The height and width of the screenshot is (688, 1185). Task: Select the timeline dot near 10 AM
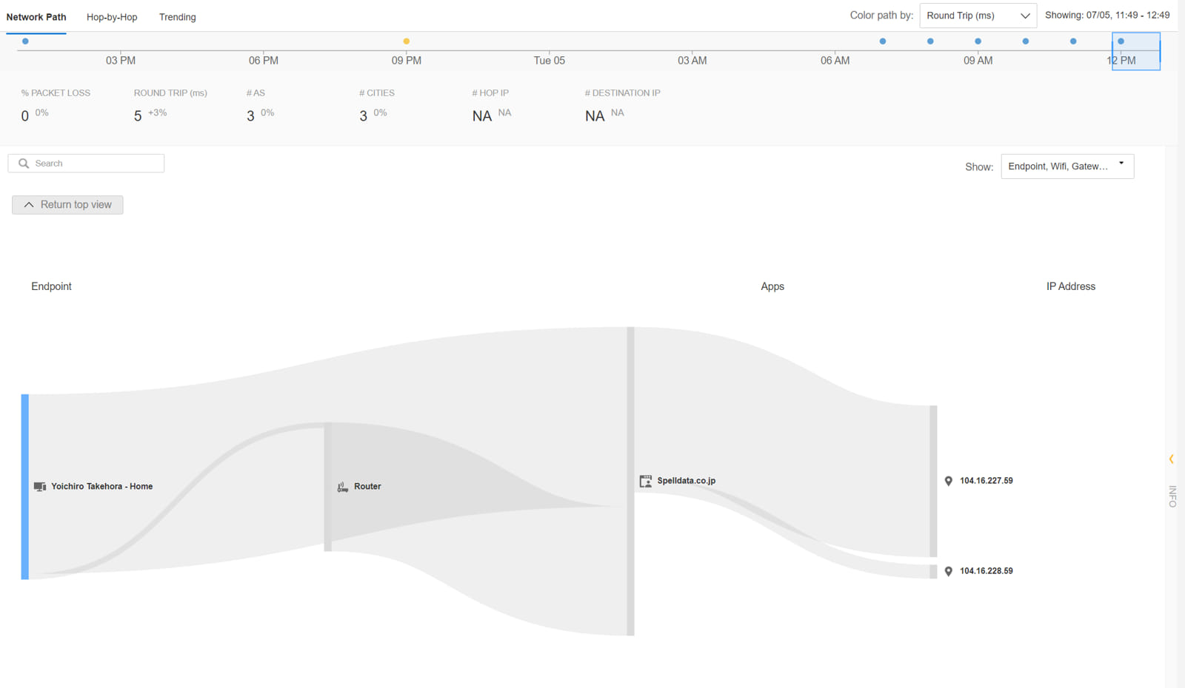[x=1026, y=41]
